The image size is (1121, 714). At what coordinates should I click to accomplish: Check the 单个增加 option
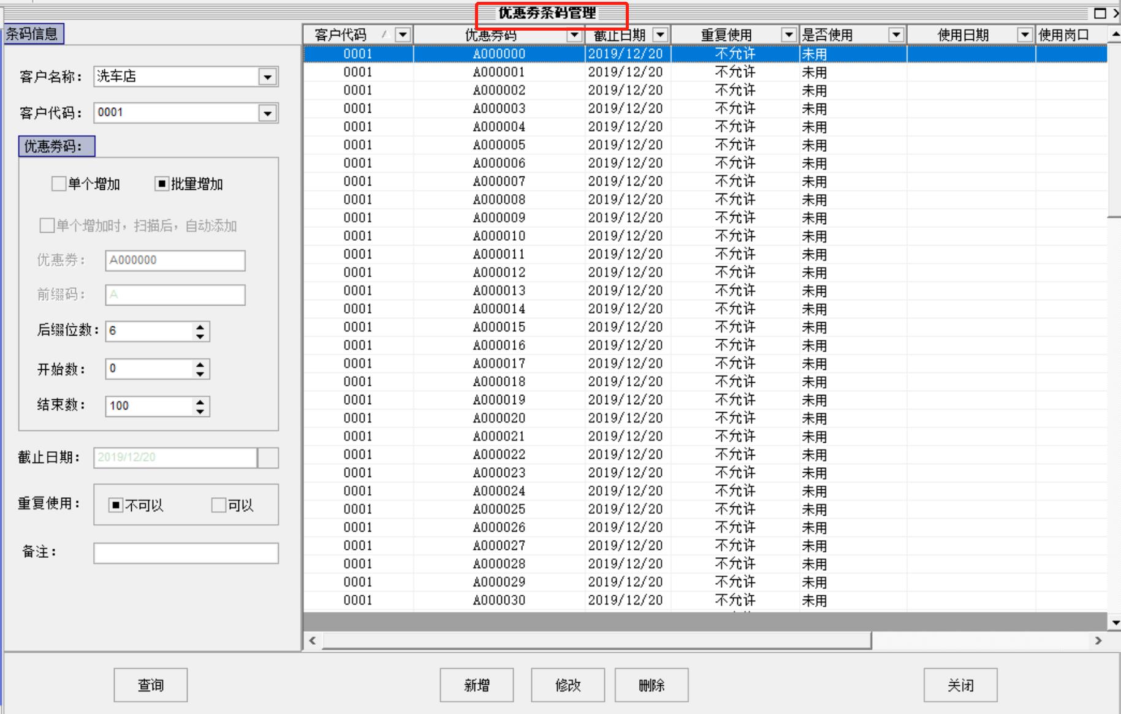[59, 184]
